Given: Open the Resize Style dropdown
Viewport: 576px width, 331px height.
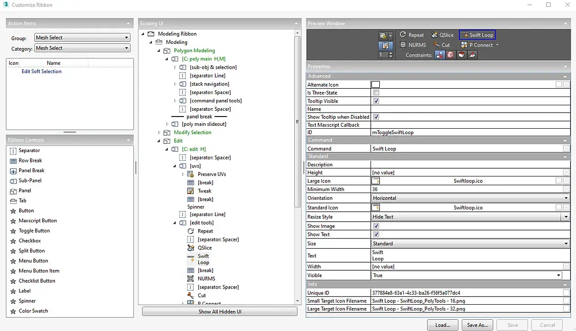Looking at the screenshot, I should point(470,217).
